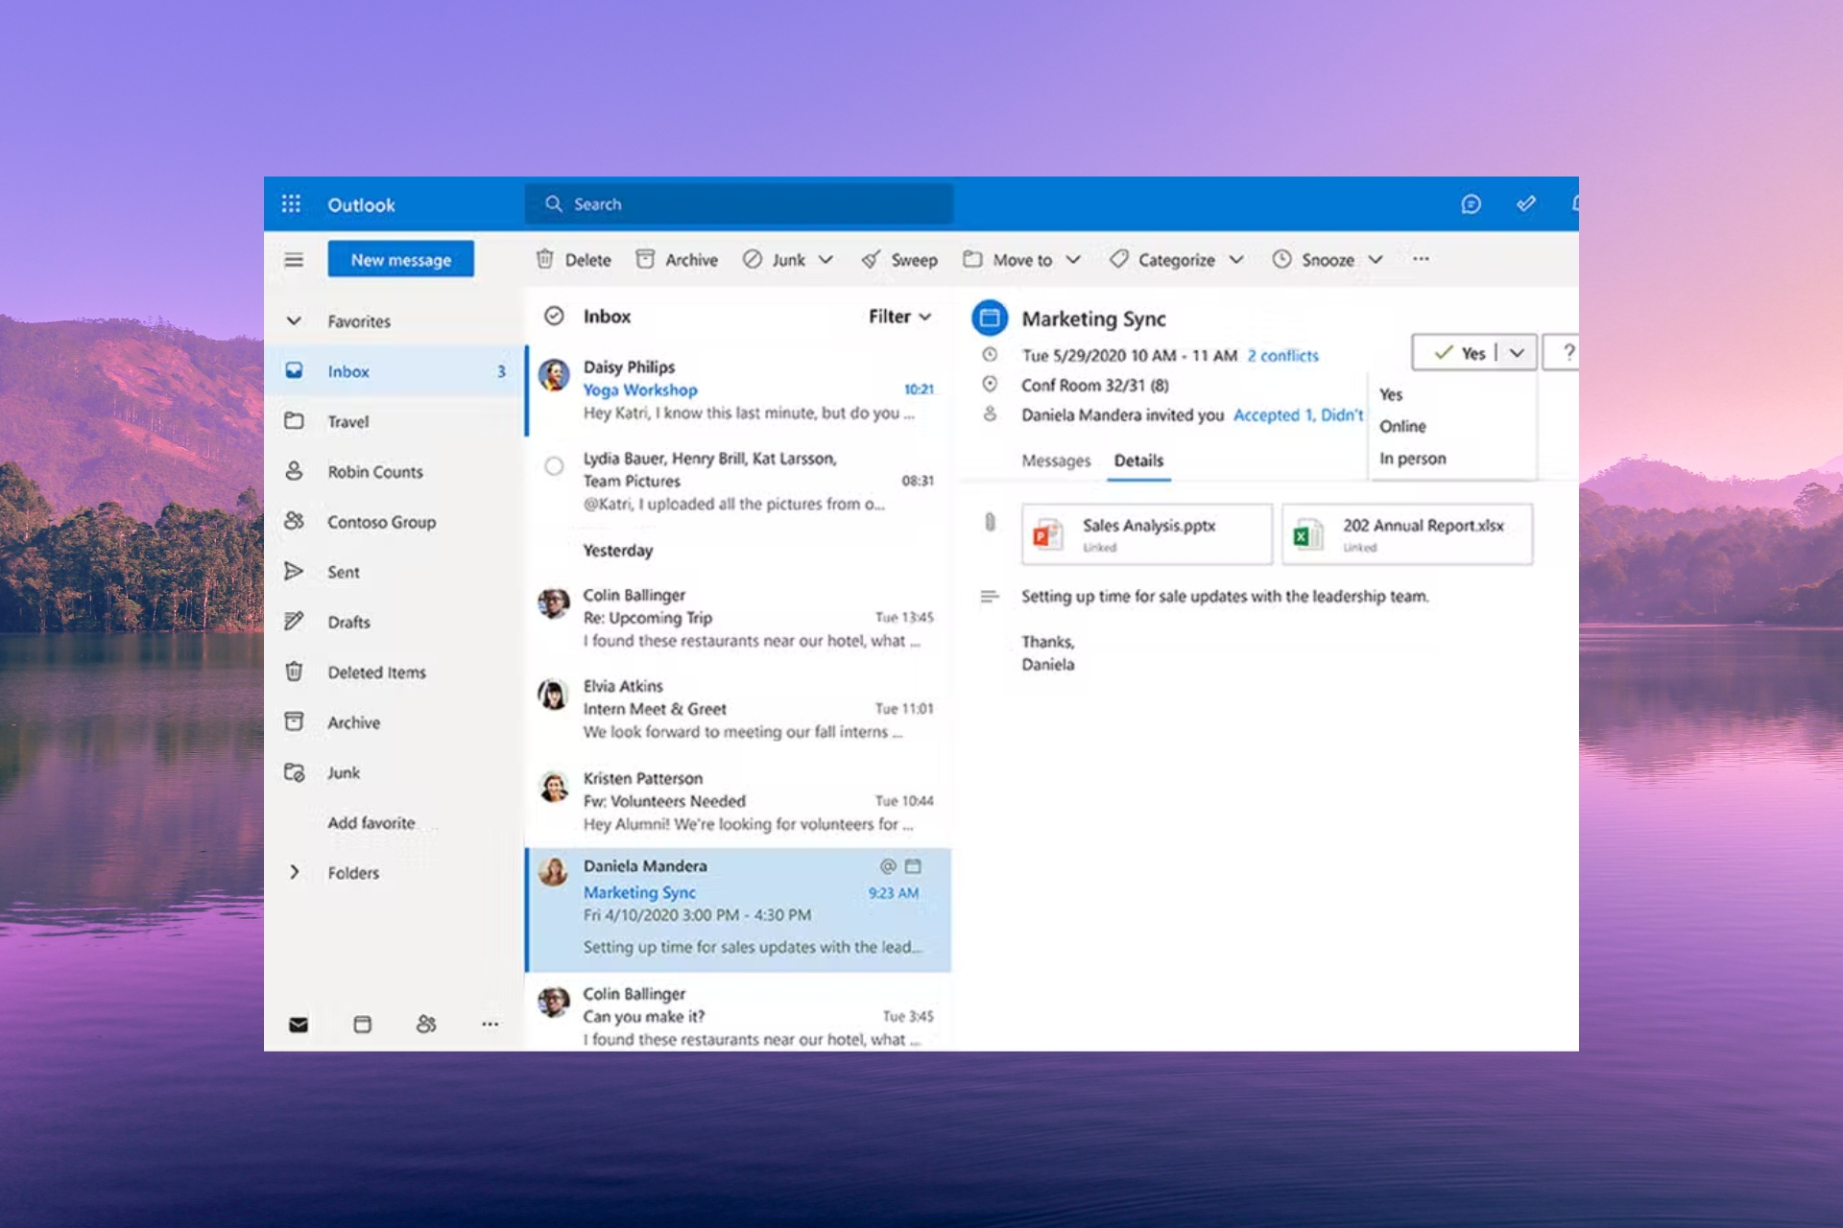Click the Archive toolbar icon
This screenshot has height=1228, width=1843.
[x=645, y=259]
